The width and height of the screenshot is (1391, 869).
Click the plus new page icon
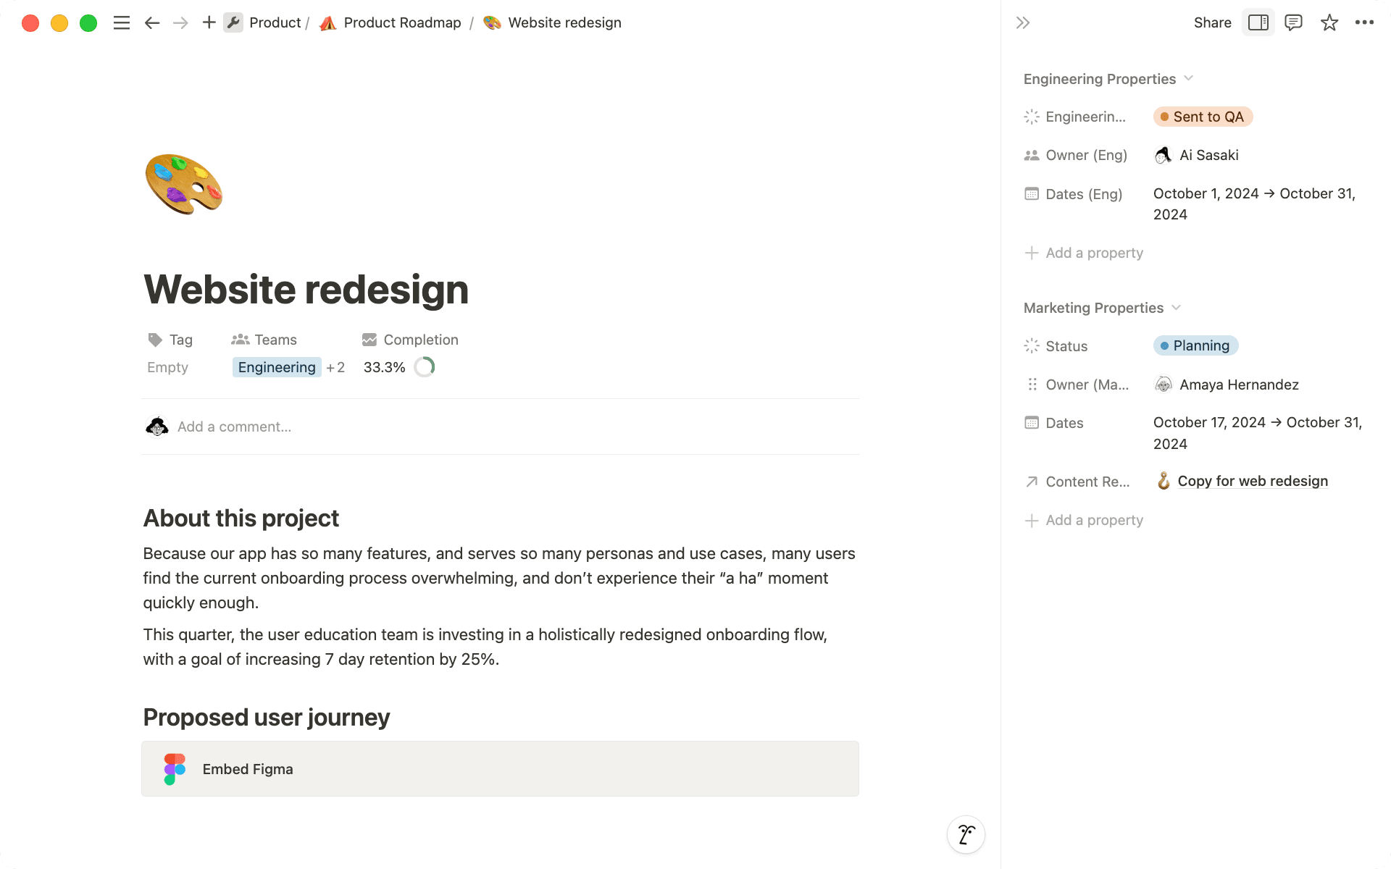pos(209,22)
